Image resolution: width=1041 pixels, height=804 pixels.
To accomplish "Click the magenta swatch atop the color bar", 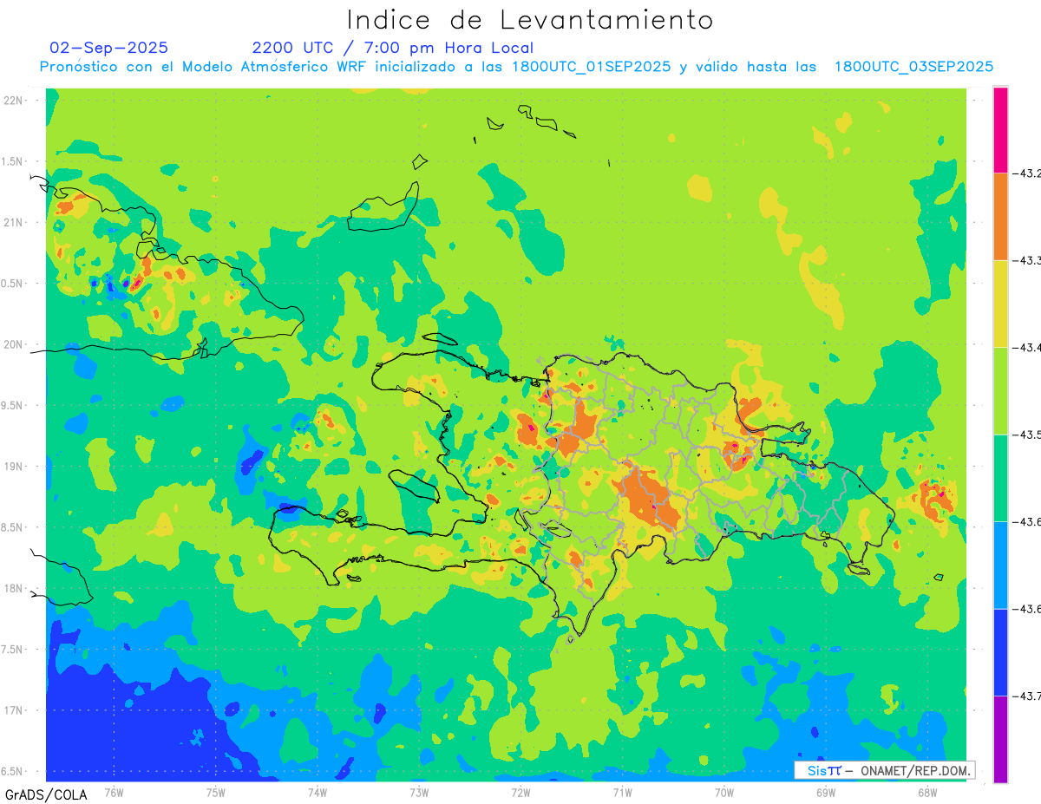I will [x=1000, y=129].
